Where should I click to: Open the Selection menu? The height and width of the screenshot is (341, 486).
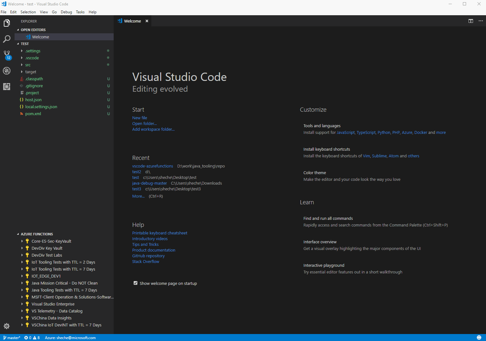28,12
